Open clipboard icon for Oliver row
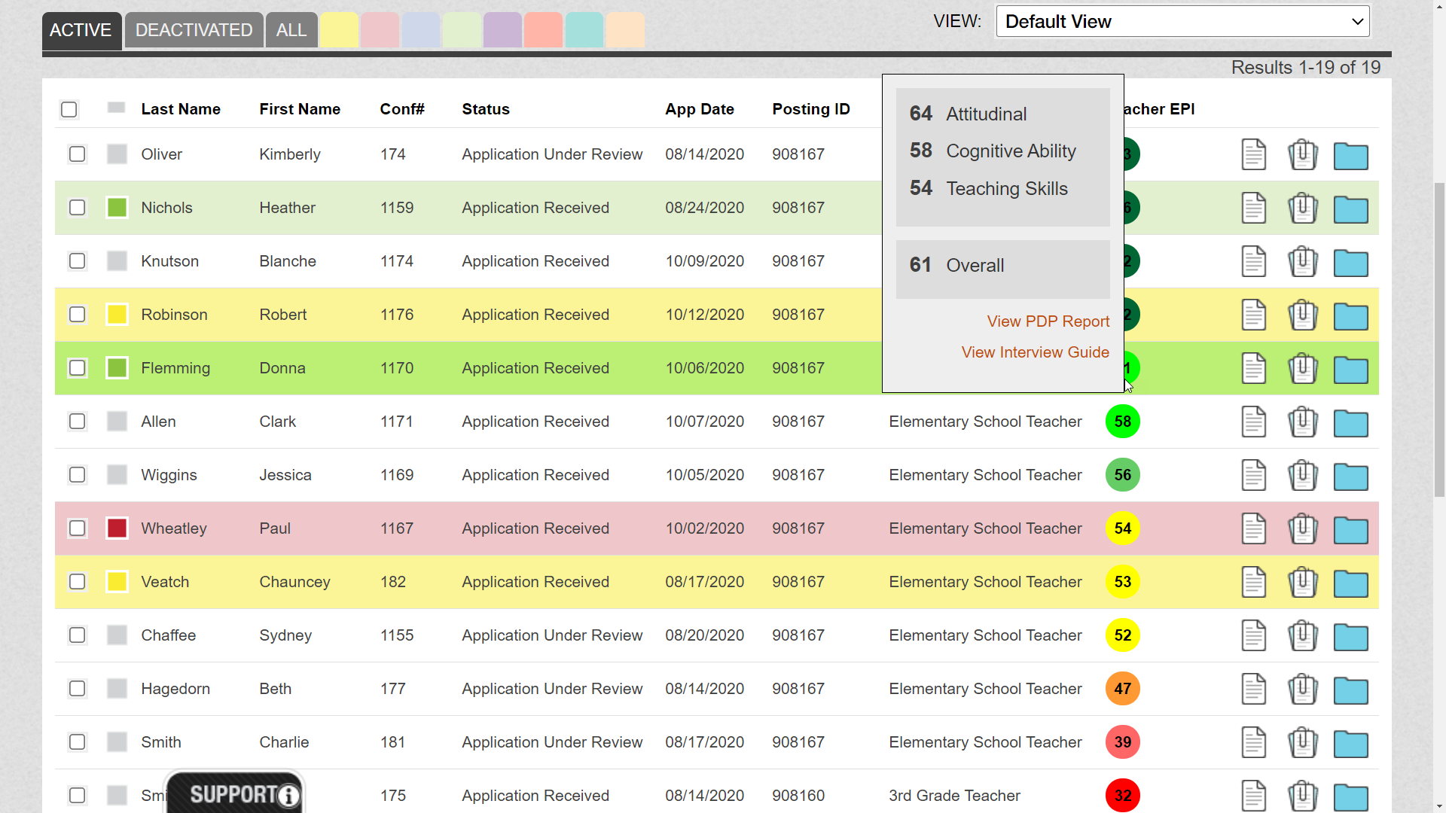The height and width of the screenshot is (813, 1446). 1302,154
